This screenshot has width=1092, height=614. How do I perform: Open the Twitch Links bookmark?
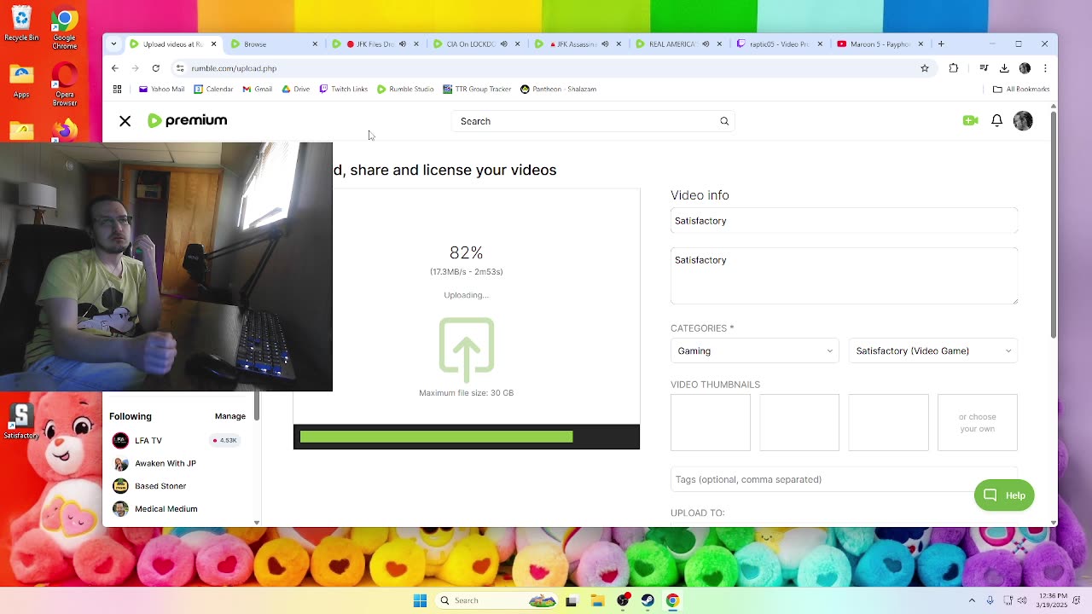click(343, 89)
